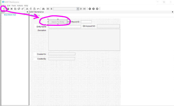Click the GM Account NO field
This screenshot has width=174, height=106.
[x=108, y=26]
